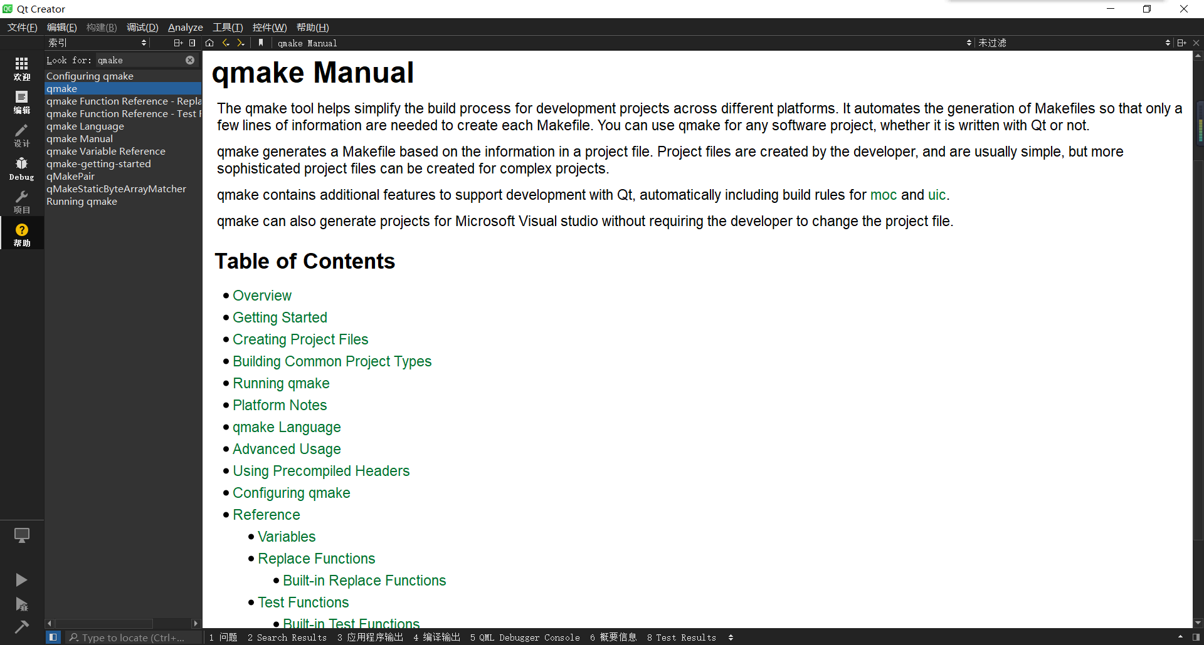Image resolution: width=1204 pixels, height=645 pixels.
Task: Open the 索引 sidebar type dropdown
Action: 97,43
